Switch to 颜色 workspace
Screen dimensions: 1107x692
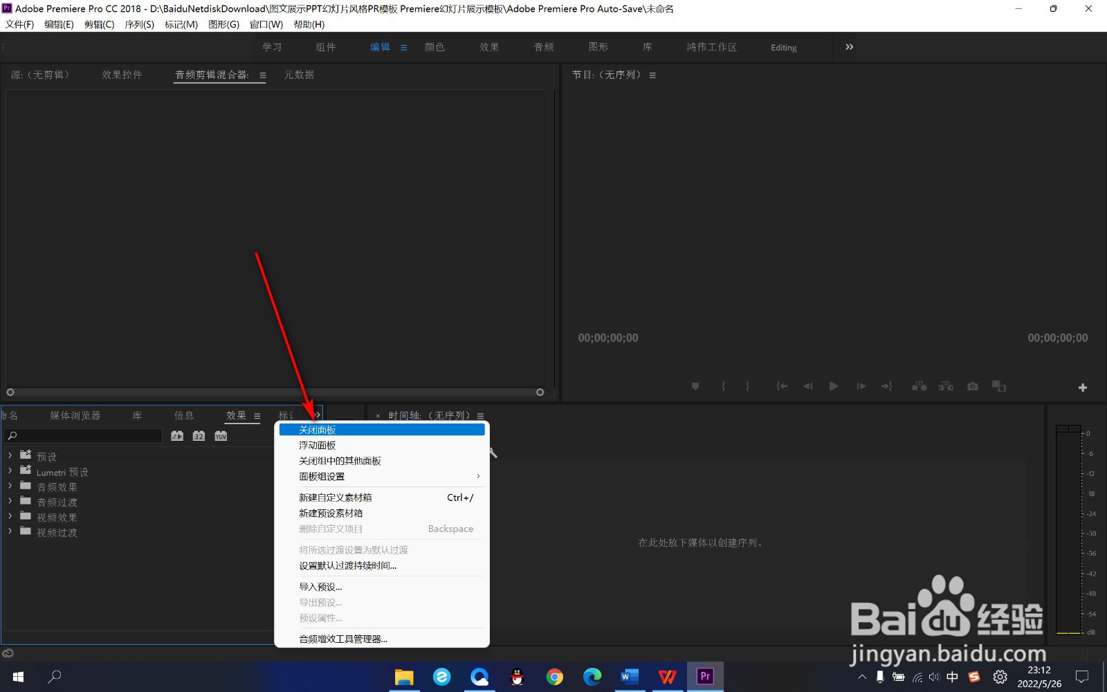(434, 47)
